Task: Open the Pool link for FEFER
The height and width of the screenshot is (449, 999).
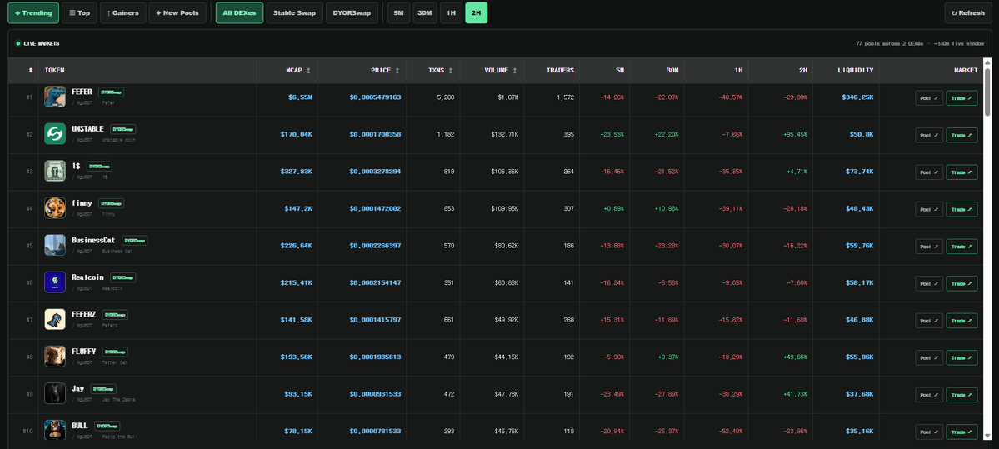Action: 929,98
